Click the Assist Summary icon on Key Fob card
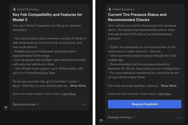 point(14,9)
